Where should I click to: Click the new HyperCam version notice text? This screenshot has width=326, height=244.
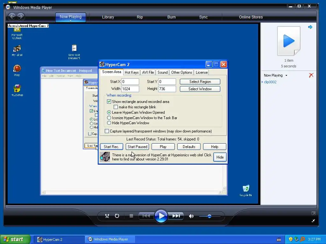161,157
